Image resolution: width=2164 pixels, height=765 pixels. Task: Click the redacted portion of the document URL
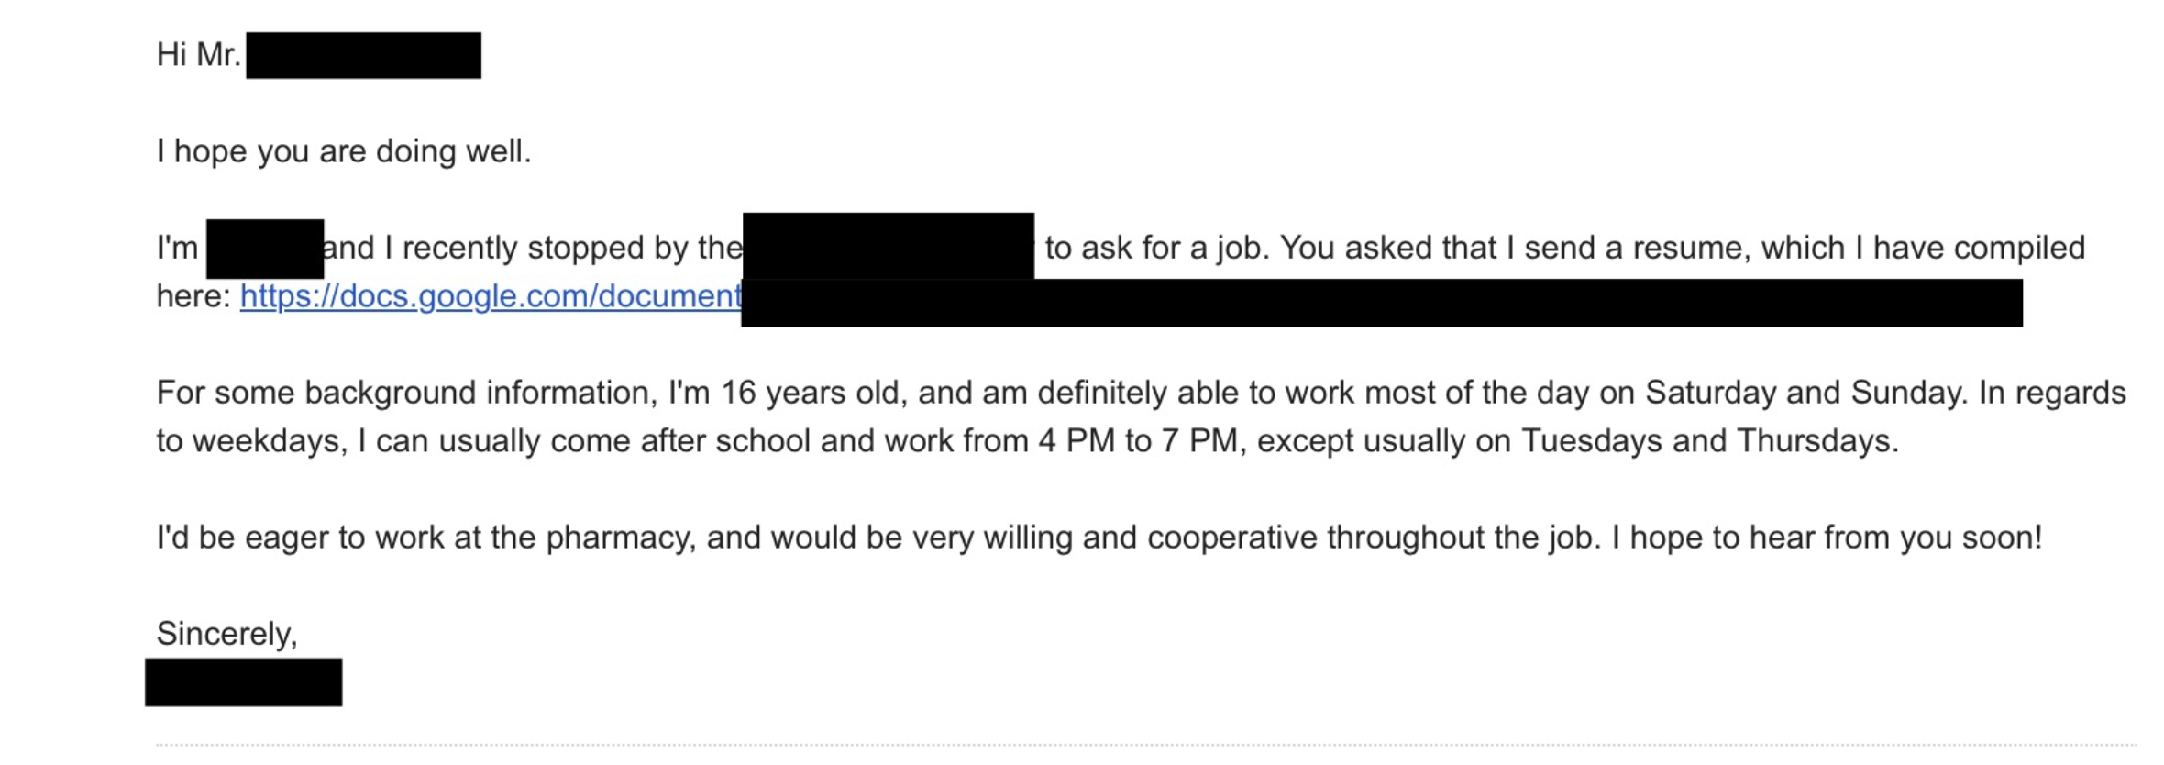coord(1381,303)
